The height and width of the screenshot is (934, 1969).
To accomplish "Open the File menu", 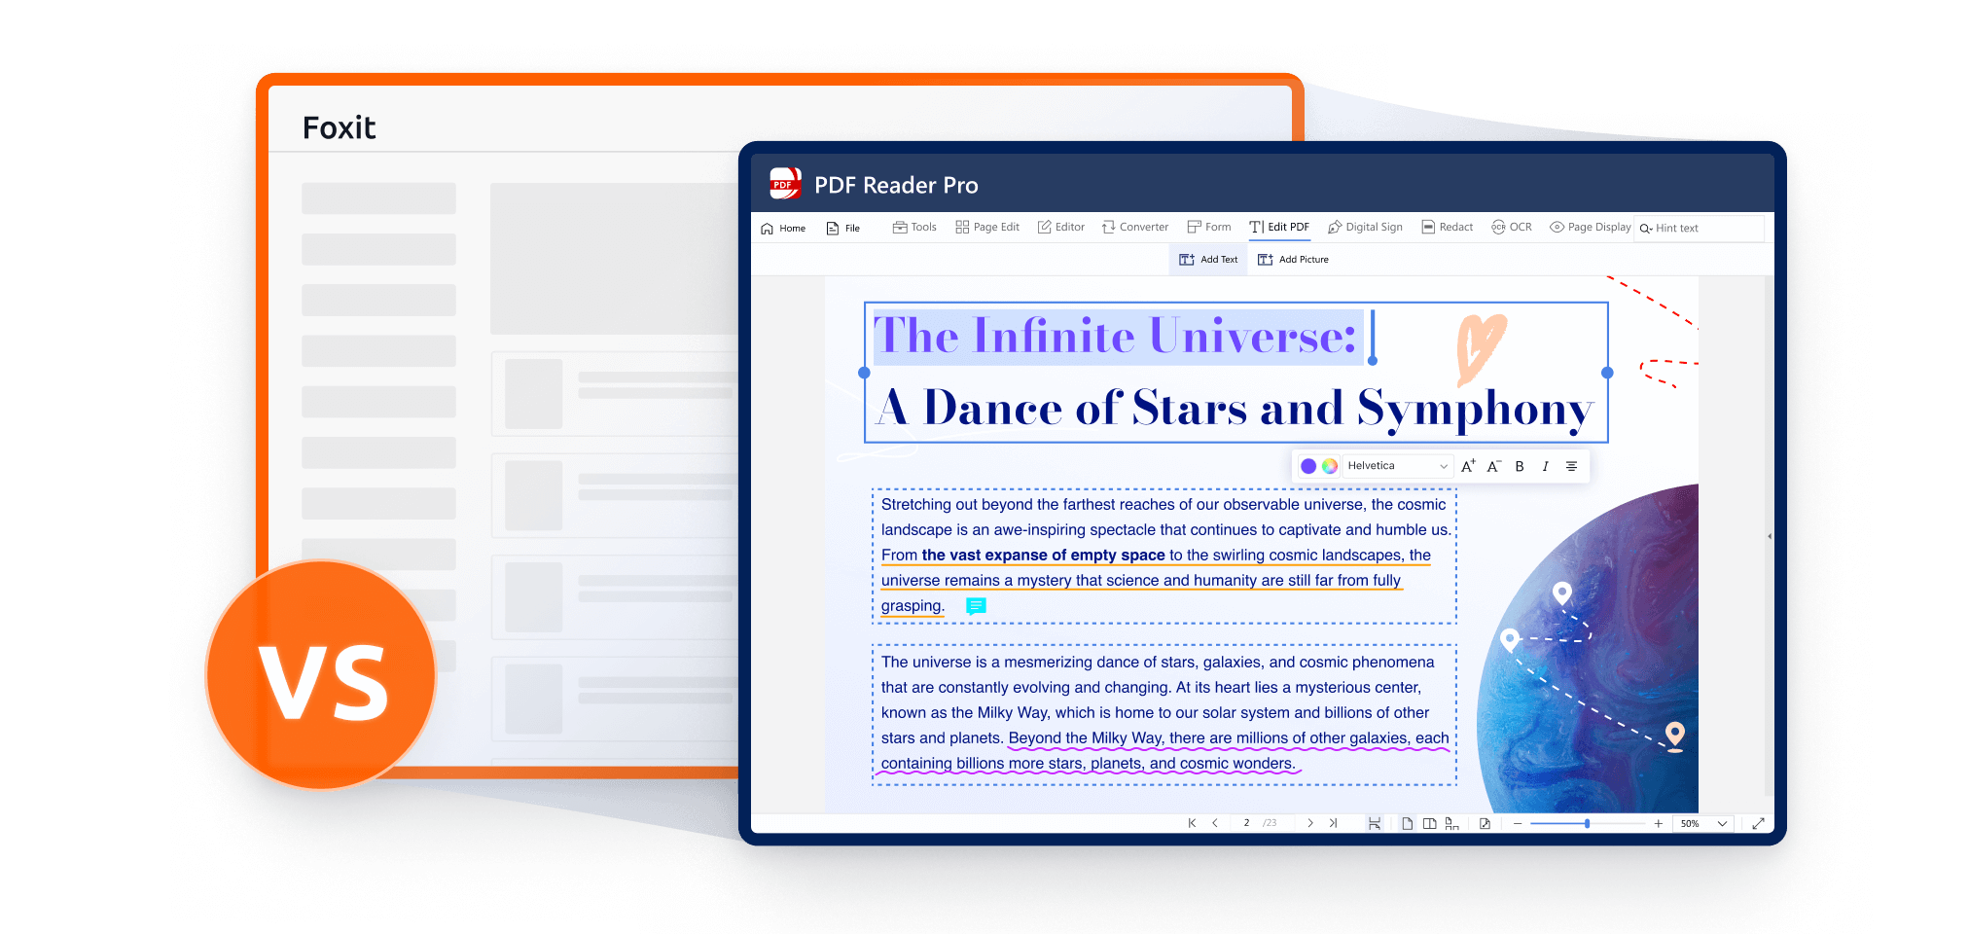I will click(x=842, y=228).
